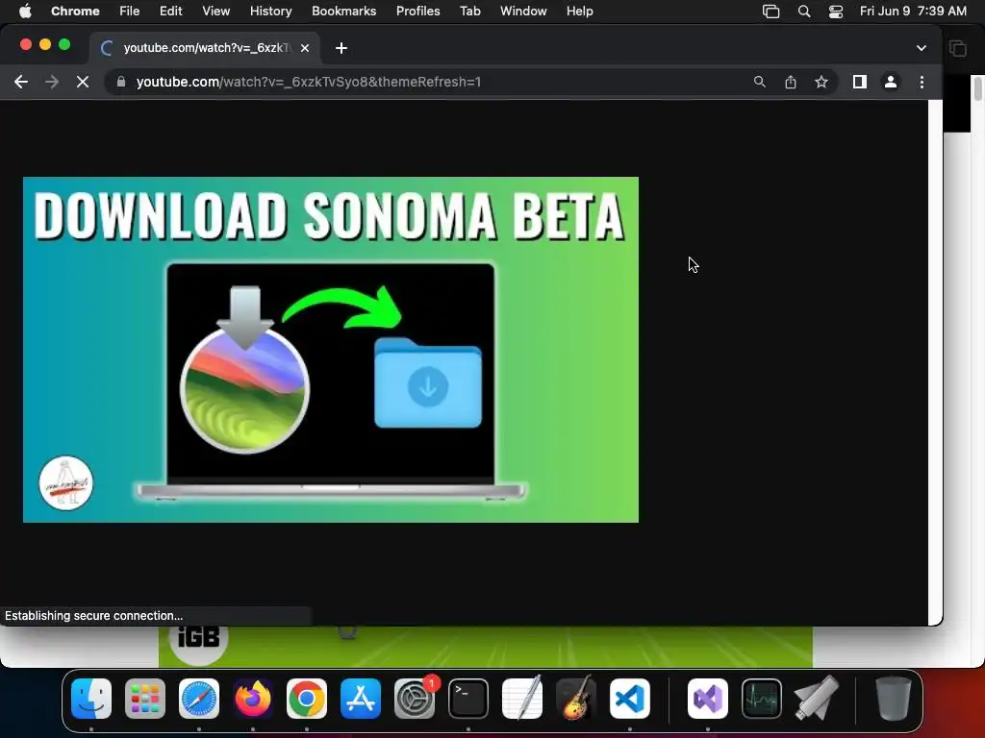Go back to the previous page

[21, 82]
